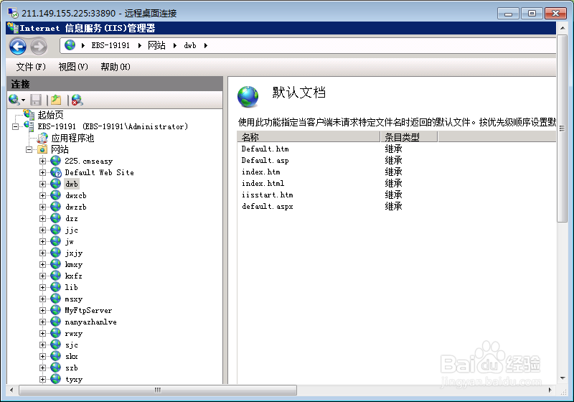Viewport: 574px width, 402px height.
Task: Click the scroll right arrow at bottom
Action: pyautogui.click(x=550, y=390)
